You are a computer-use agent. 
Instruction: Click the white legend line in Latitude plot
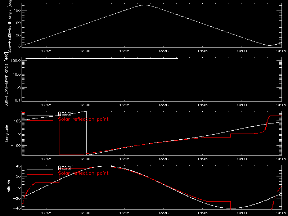(40, 170)
